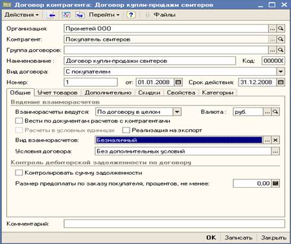Click into the Валюта field
This screenshot has height=244, width=291.
(x=248, y=112)
